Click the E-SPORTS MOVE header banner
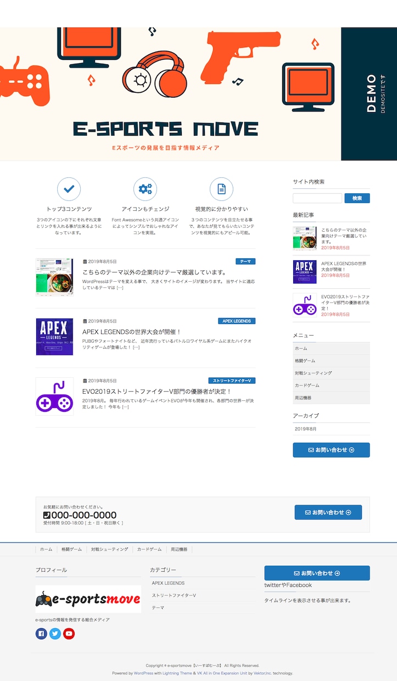This screenshot has width=397, height=681. click(x=170, y=94)
